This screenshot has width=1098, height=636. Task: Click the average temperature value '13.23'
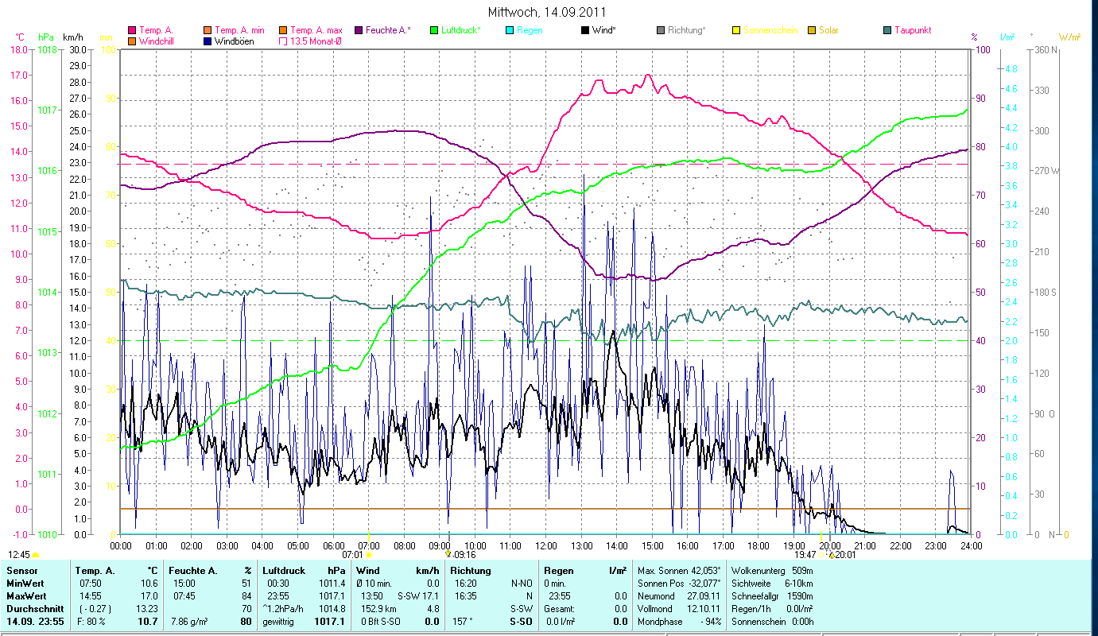click(x=147, y=609)
